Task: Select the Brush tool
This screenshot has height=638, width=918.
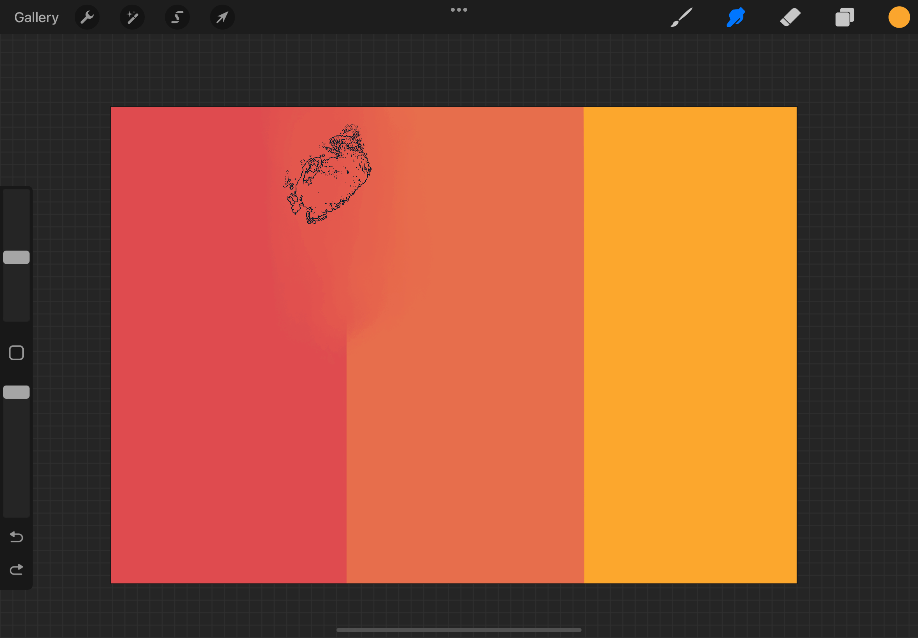Action: 681,17
